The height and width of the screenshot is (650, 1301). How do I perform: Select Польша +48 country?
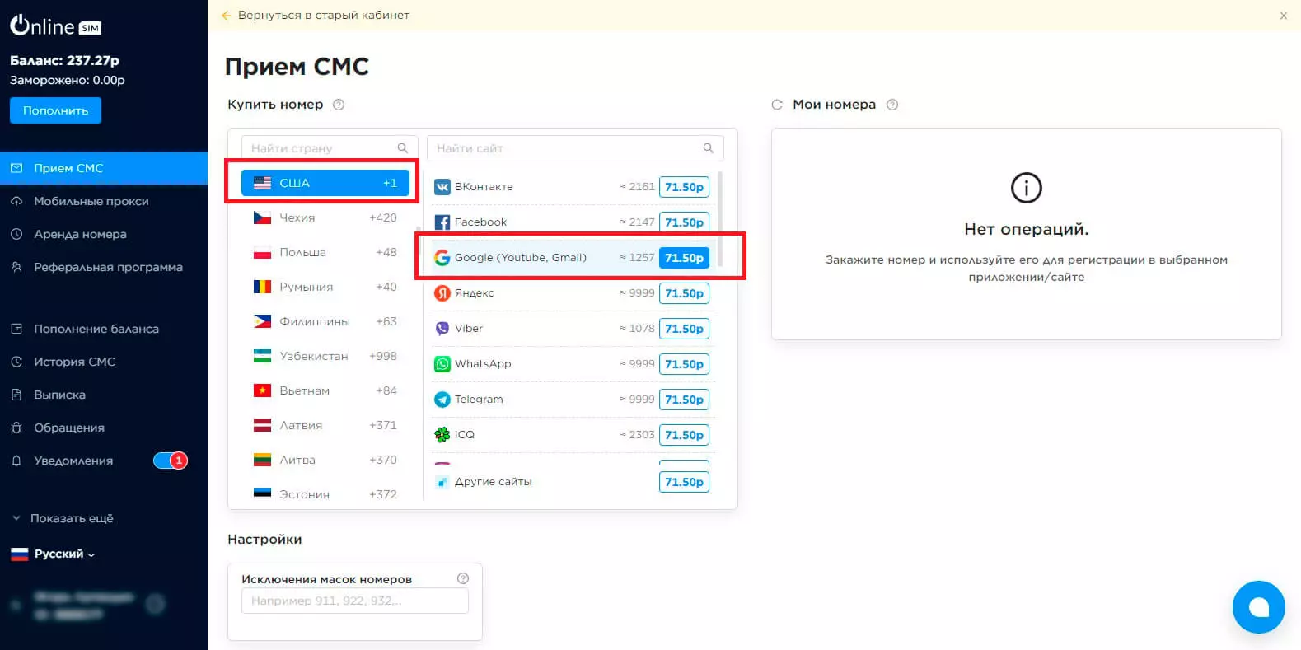(325, 252)
